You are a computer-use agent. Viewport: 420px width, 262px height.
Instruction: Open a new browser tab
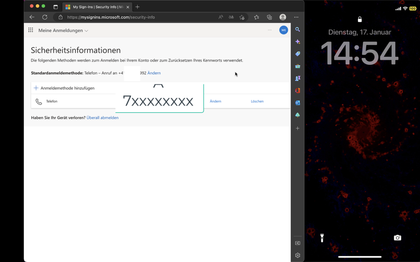(x=137, y=7)
